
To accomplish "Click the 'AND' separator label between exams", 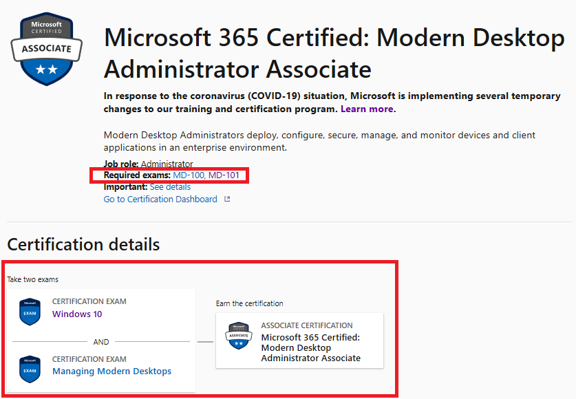I will click(x=101, y=342).
